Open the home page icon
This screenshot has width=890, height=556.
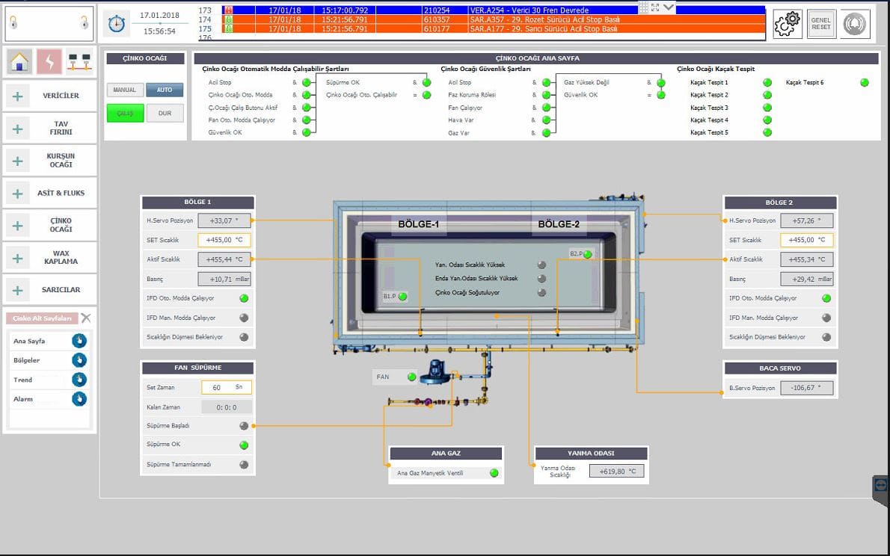(19, 61)
